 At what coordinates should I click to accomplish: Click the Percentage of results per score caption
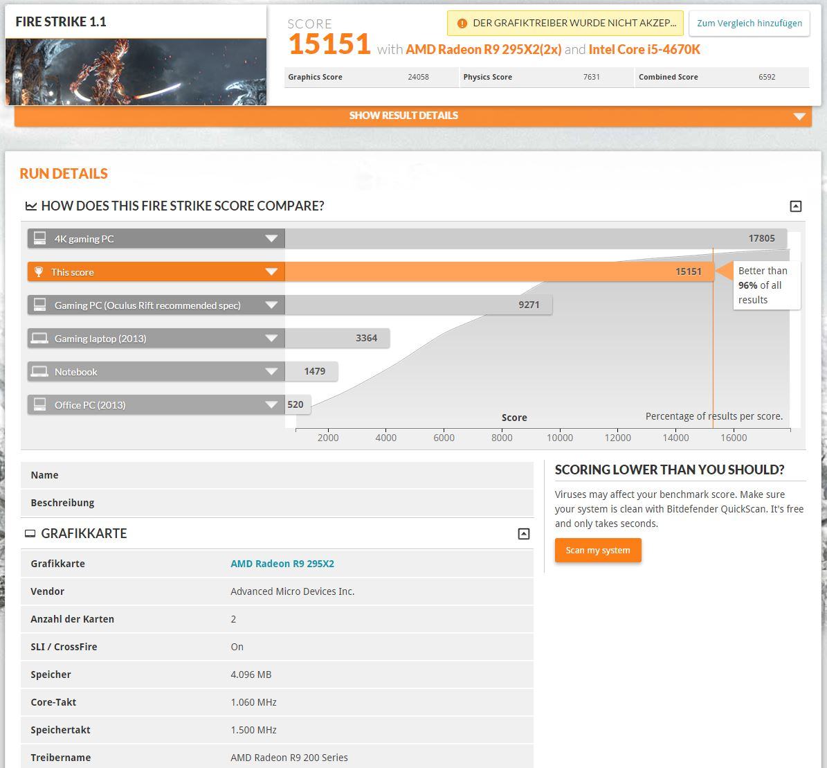714,416
